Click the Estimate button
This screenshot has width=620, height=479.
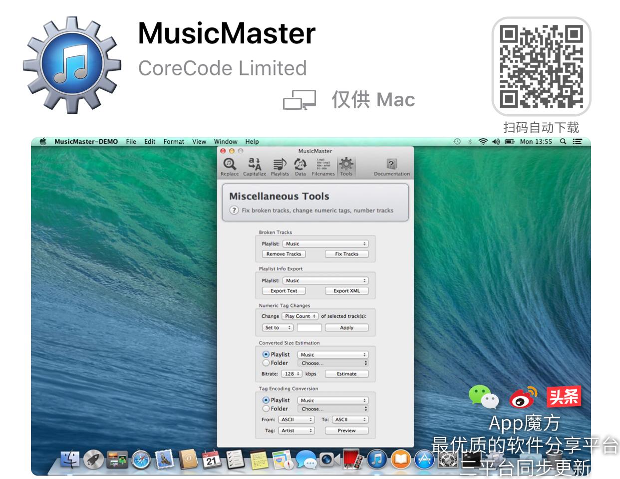tap(346, 374)
